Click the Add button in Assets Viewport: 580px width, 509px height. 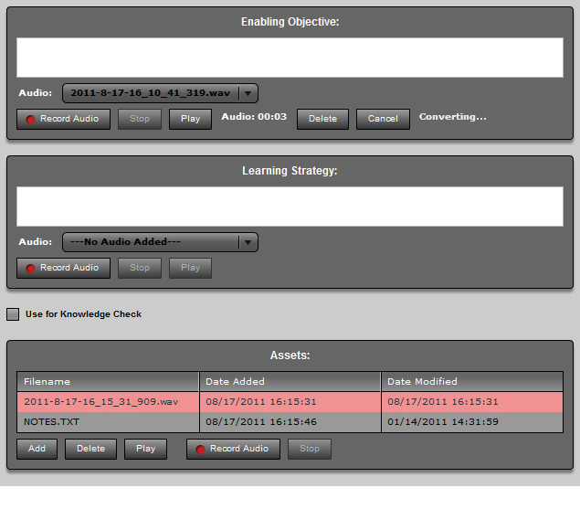point(37,449)
